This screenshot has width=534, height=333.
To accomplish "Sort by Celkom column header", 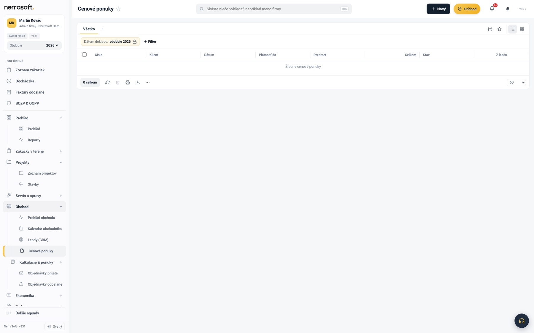I will click(x=410, y=55).
